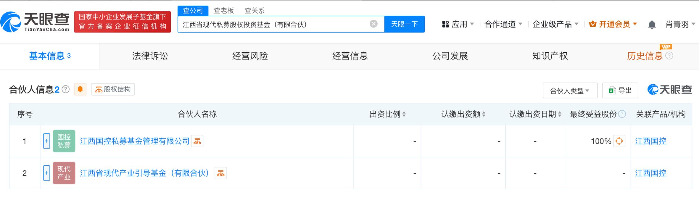Click the notification bell in top navigation
Viewport: 699px width, 200px height.
coord(652,25)
